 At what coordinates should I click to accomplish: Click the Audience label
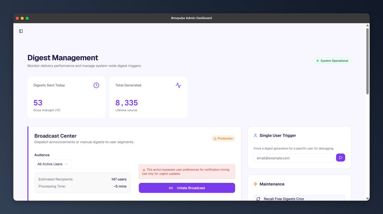coord(42,155)
